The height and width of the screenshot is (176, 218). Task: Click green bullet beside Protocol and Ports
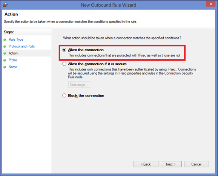pos(5,46)
